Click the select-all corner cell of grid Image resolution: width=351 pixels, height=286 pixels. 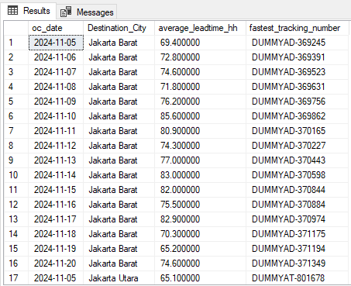(x=16, y=28)
